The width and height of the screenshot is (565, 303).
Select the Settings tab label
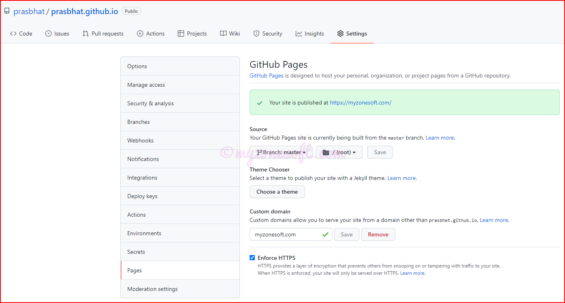coord(357,33)
